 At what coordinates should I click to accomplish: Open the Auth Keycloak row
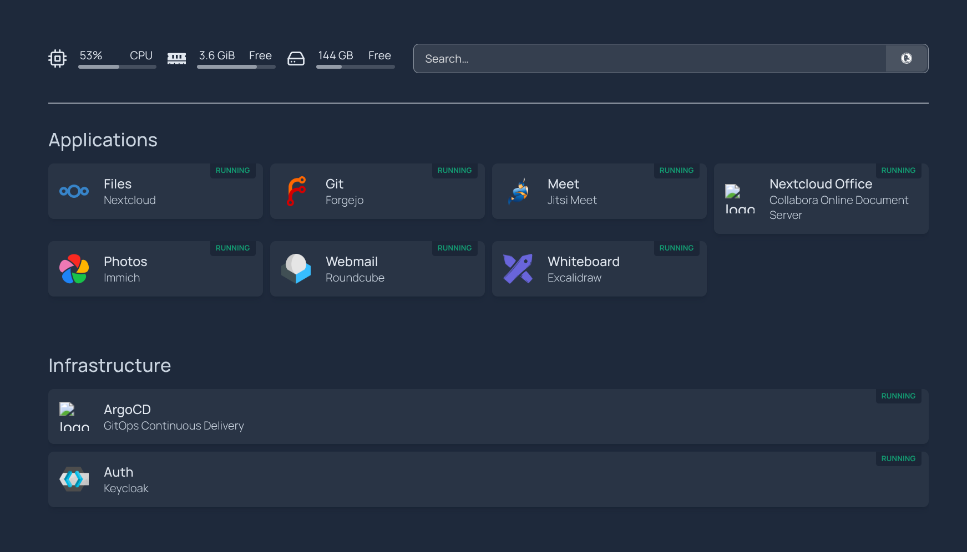point(488,479)
